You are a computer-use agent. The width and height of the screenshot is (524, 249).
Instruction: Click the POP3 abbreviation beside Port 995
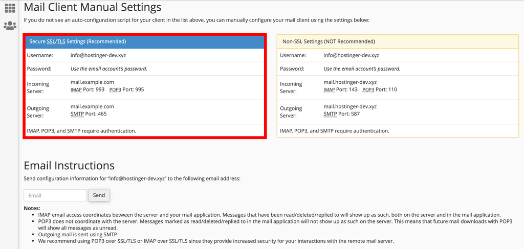coord(115,89)
